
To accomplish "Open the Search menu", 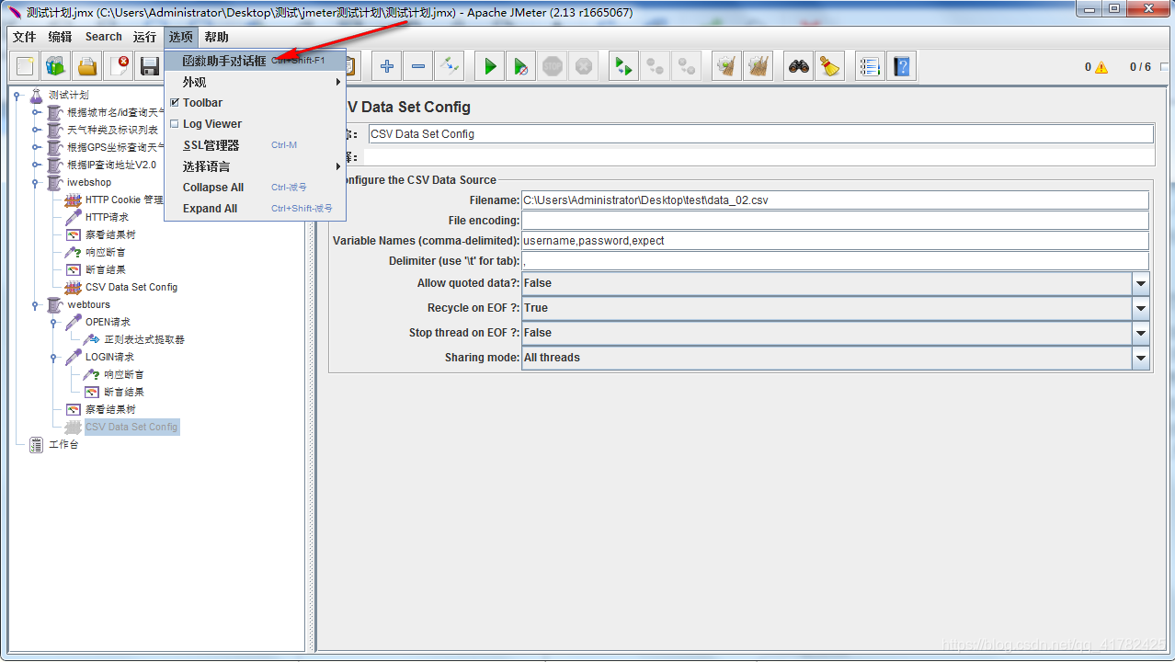I will pyautogui.click(x=104, y=37).
